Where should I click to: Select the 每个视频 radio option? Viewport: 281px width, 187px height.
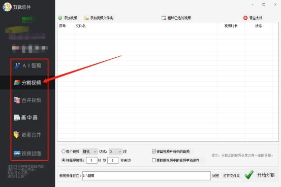coord(63,152)
